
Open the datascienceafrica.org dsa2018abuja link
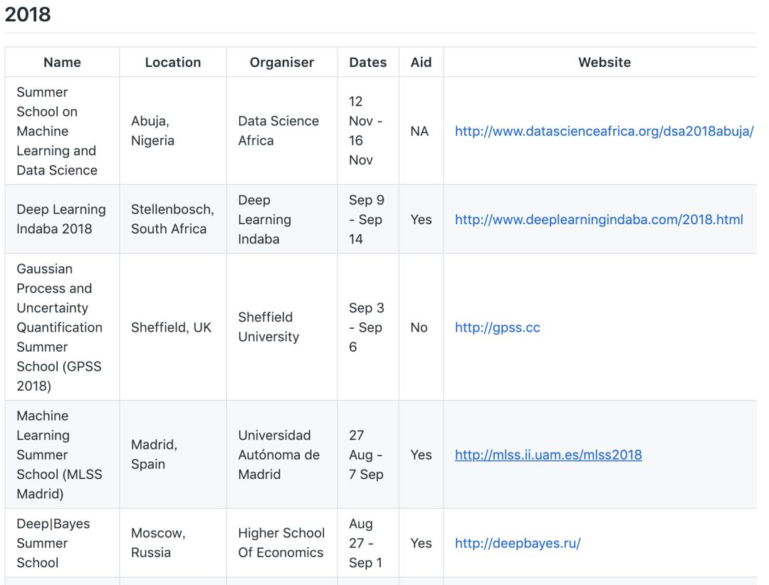point(604,132)
